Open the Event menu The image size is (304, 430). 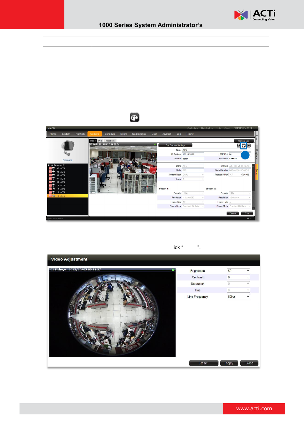coord(124,134)
